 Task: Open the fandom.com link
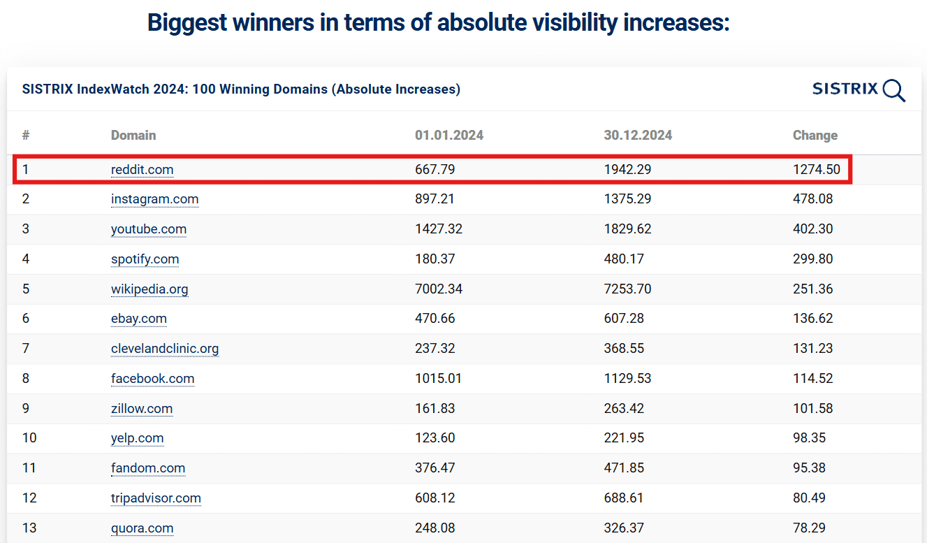(x=147, y=468)
